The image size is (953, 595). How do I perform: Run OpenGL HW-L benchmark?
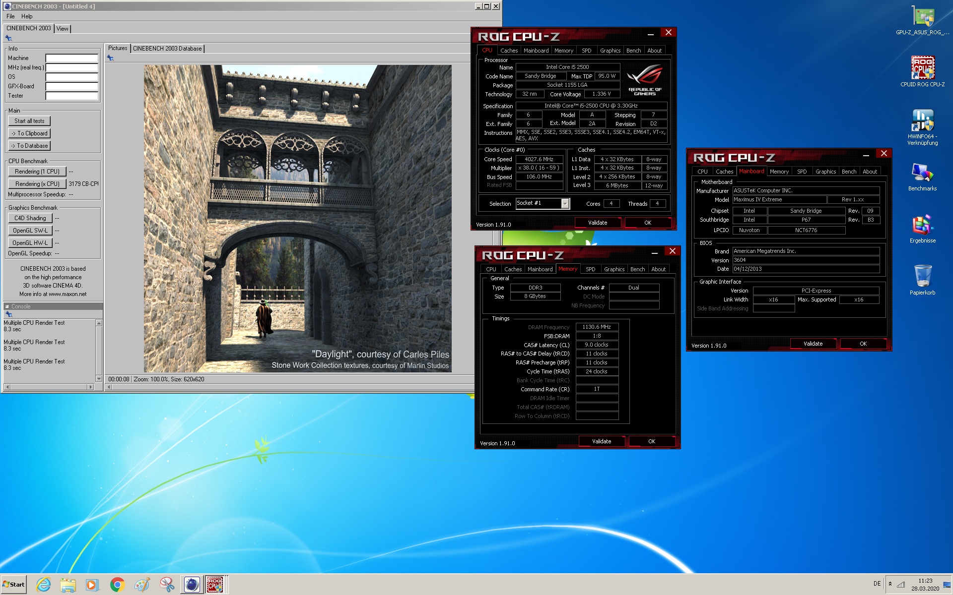[x=30, y=243]
